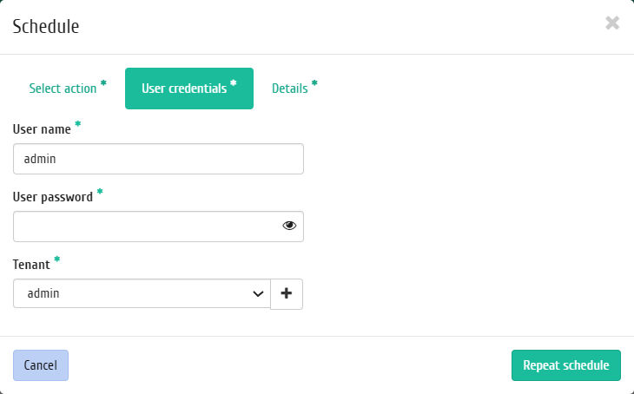Click the Repeat schedule button
The height and width of the screenshot is (394, 634).
click(566, 365)
